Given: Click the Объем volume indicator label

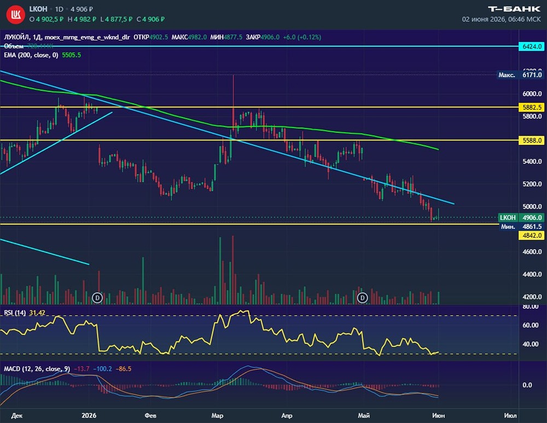Looking at the screenshot, I should coord(14,46).
